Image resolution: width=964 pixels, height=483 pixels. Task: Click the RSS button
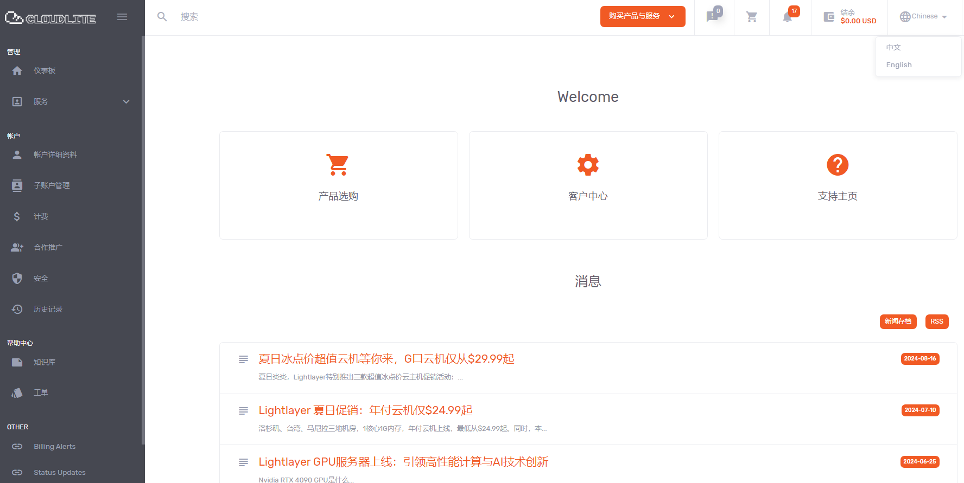tap(937, 321)
